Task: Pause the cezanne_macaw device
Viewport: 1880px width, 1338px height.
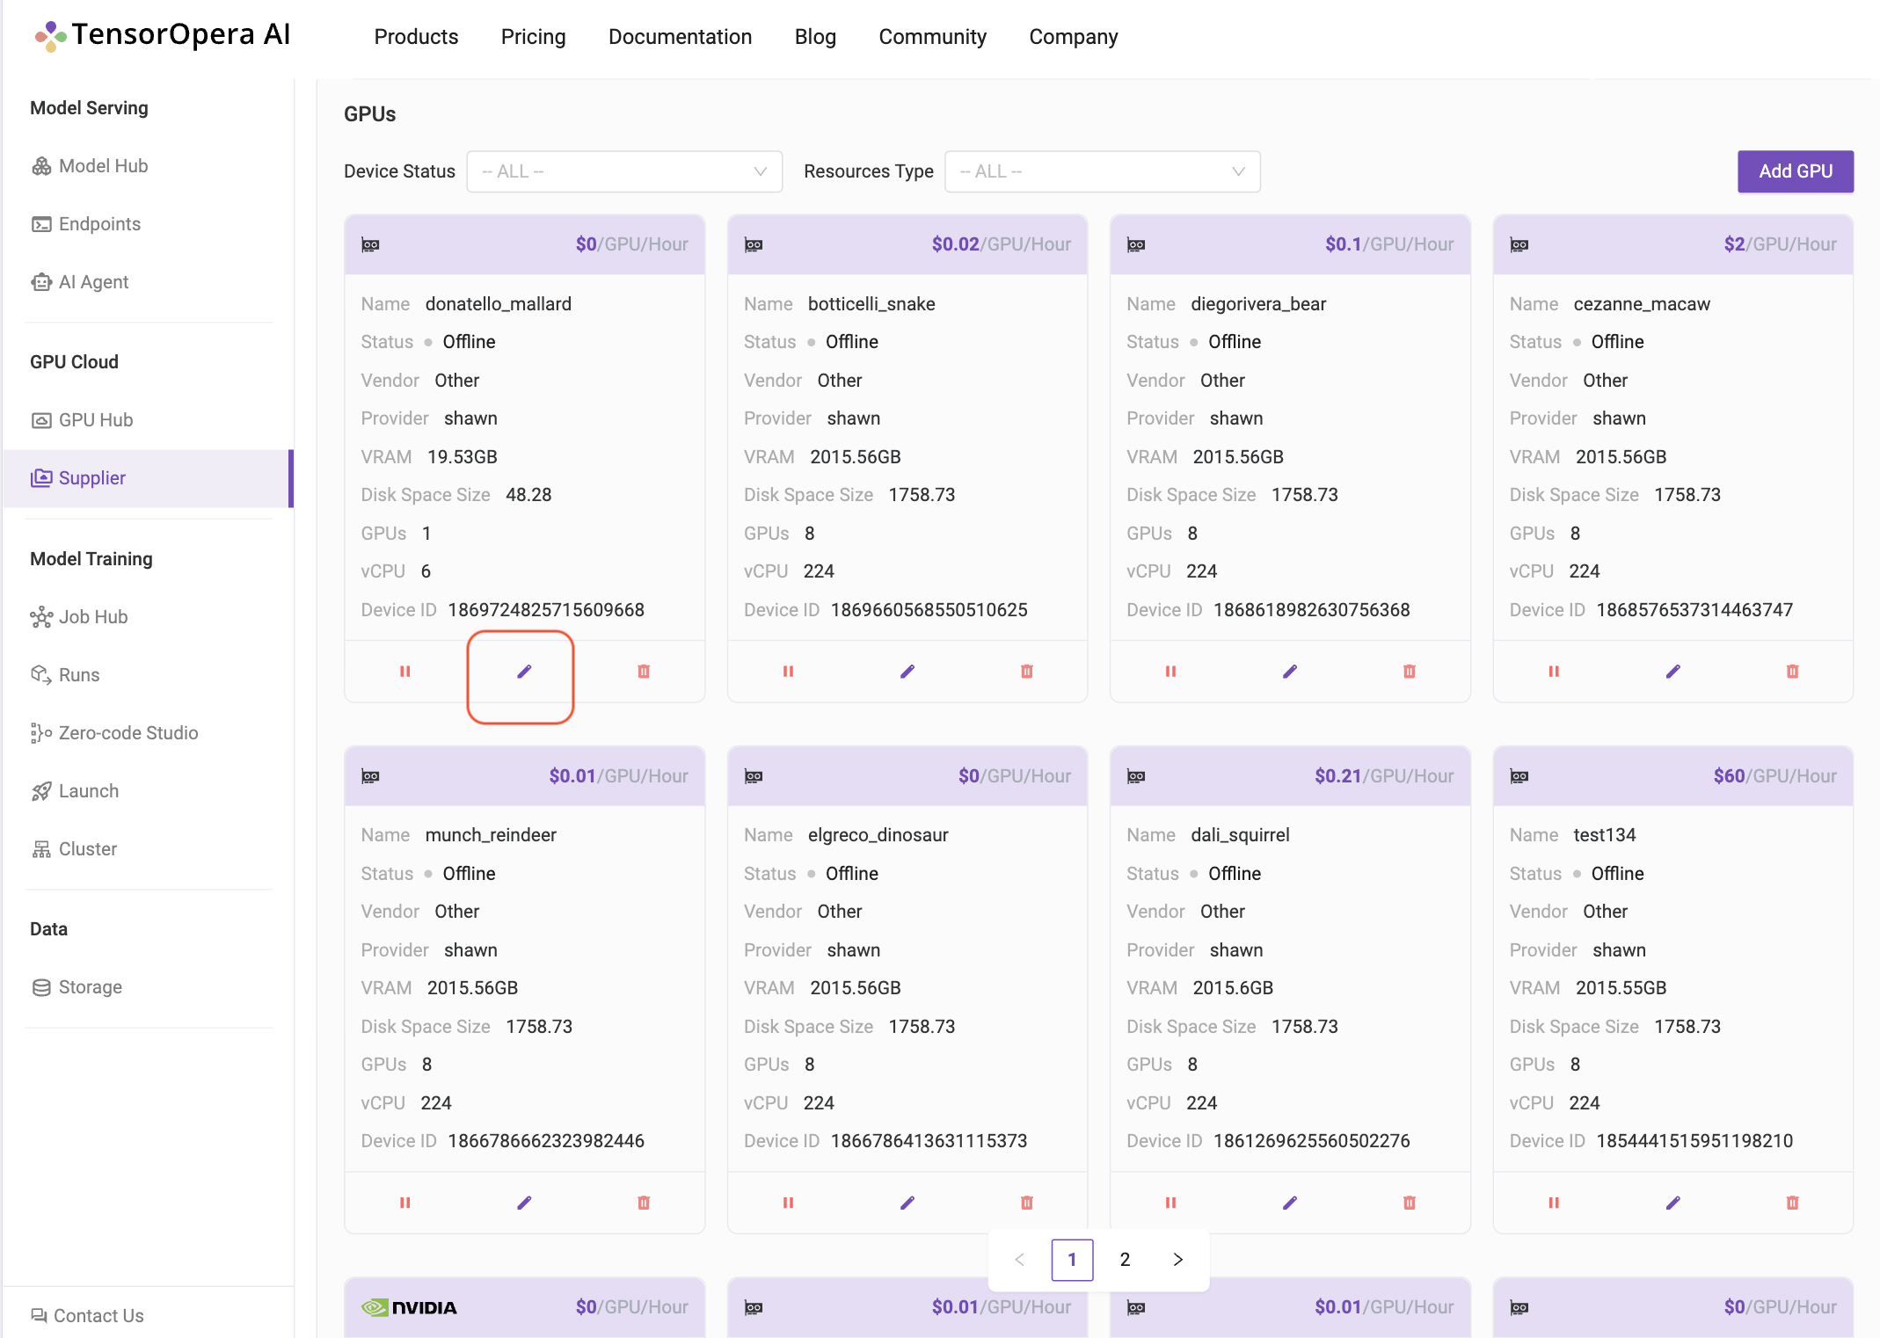Action: pyautogui.click(x=1554, y=672)
